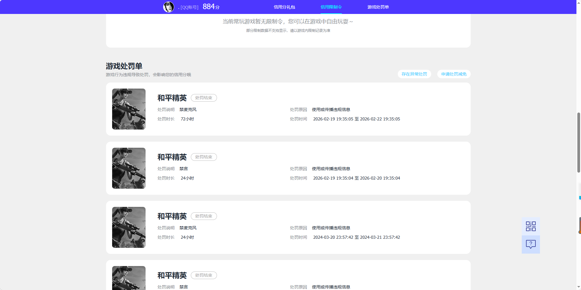Viewport: 581px width, 290px height.
Task: Open the help feedback chat icon
Action: [531, 244]
